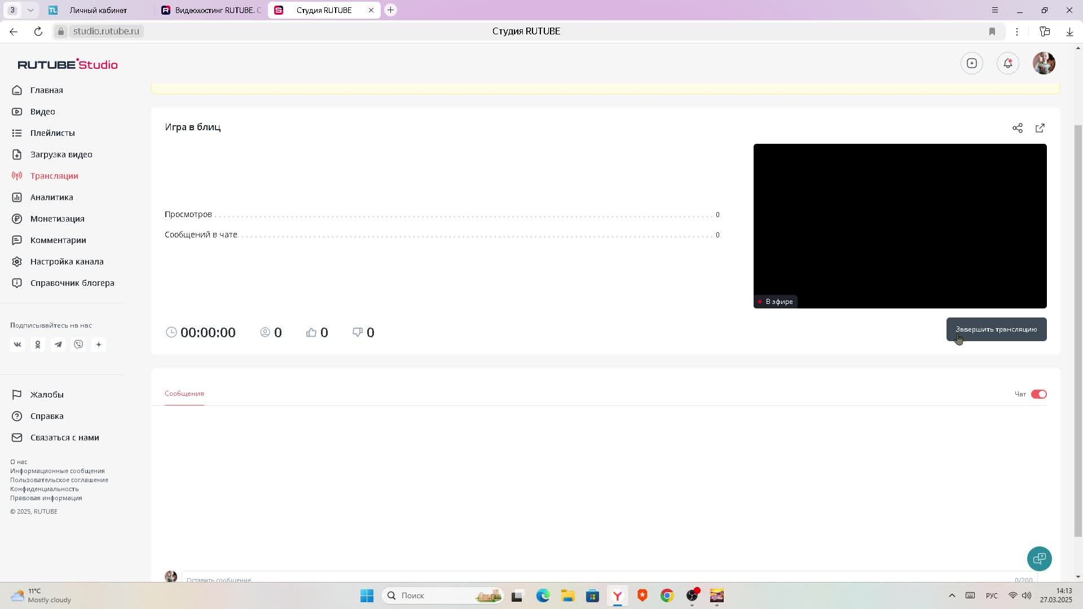Image resolution: width=1083 pixels, height=609 pixels.
Task: Open File Explorer from taskbar
Action: coord(567,596)
